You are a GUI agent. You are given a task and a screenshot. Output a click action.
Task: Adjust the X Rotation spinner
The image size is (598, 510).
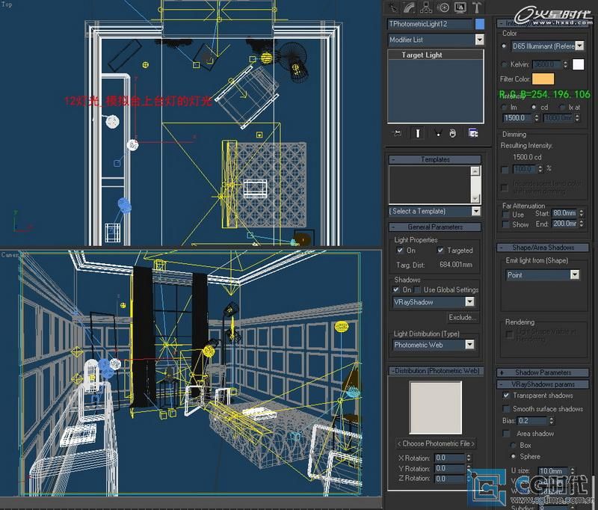click(x=469, y=458)
